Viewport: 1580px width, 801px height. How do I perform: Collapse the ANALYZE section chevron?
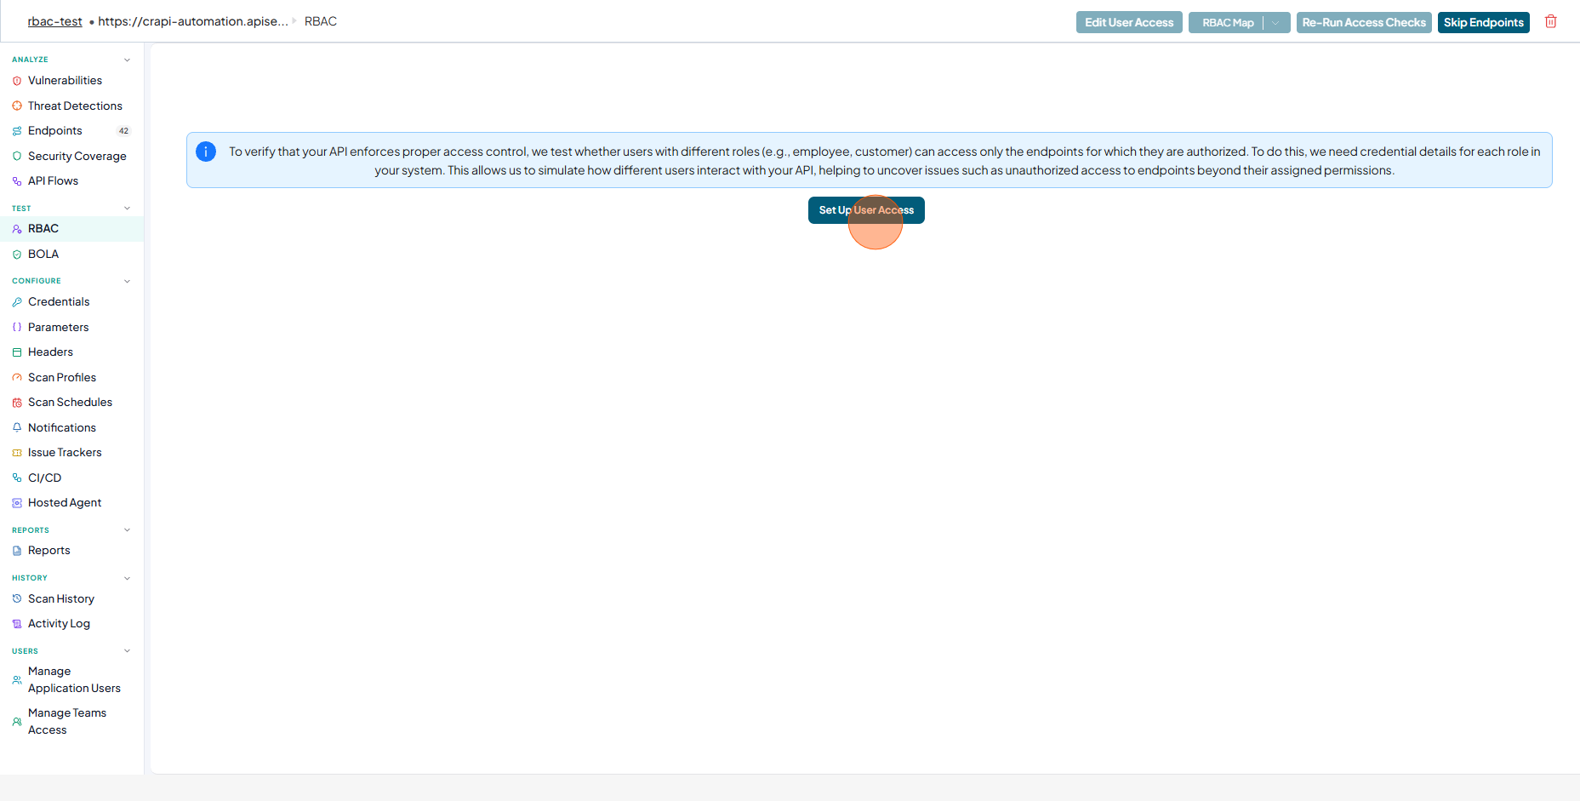click(x=128, y=60)
